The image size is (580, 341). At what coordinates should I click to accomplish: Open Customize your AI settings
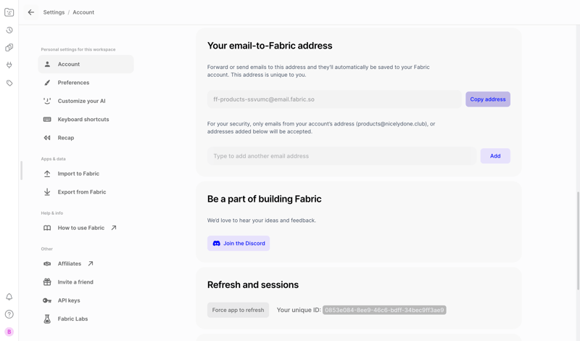[x=81, y=101]
